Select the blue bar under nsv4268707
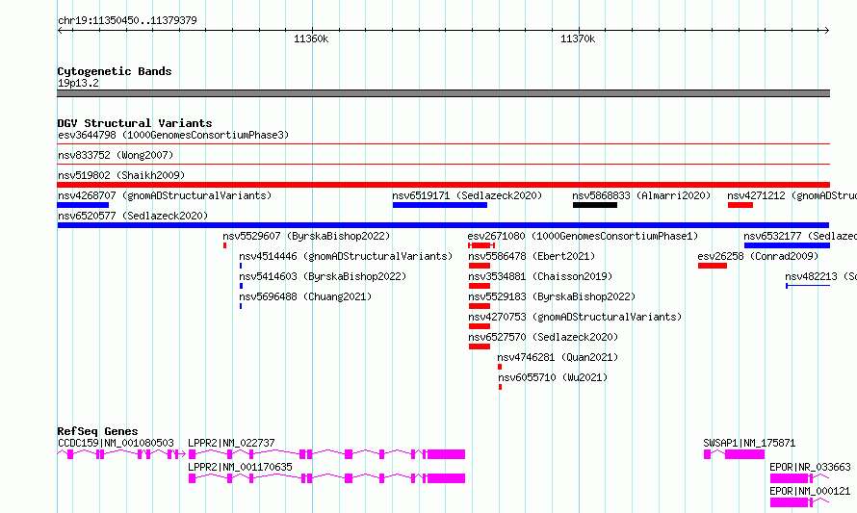This screenshot has height=513, width=857. (x=83, y=205)
